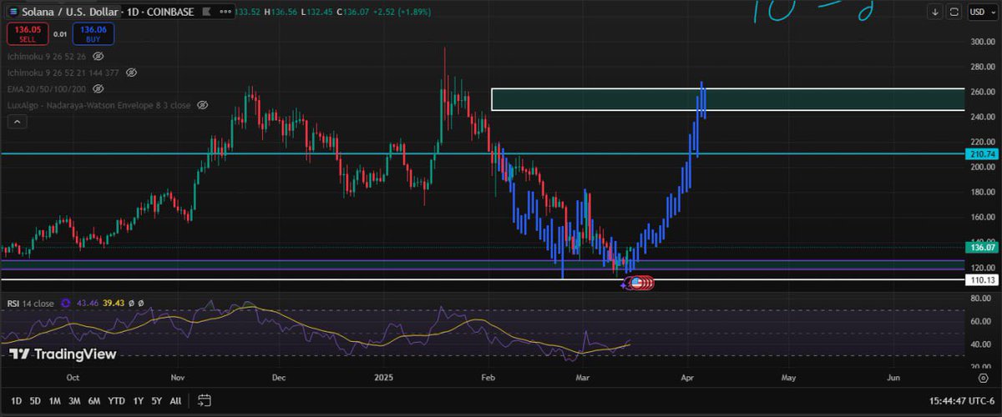Click the TradingView logo
Image resolution: width=1002 pixels, height=417 pixels.
click(x=63, y=354)
